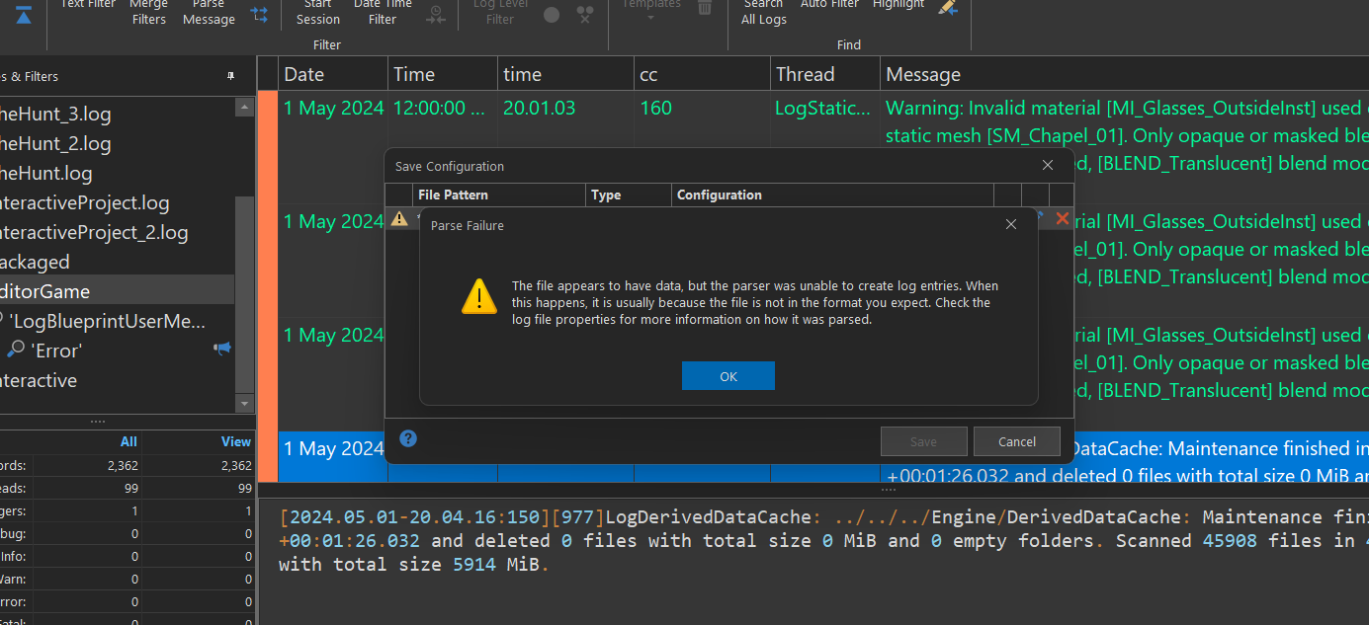
Task: Click the 2,362 value under All
Action: pyautogui.click(x=123, y=465)
